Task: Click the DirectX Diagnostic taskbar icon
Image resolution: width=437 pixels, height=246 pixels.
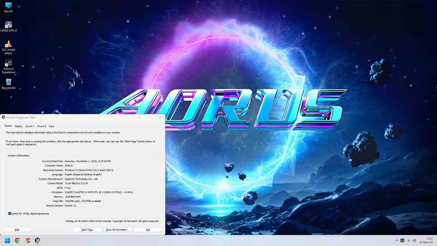Action: pyautogui.click(x=37, y=240)
